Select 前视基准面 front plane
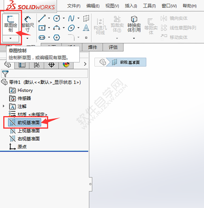Viewport: 204px width, 208px height. [x=25, y=122]
